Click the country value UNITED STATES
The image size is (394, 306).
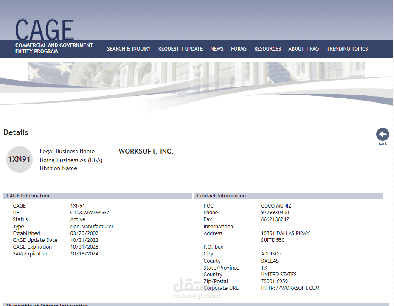click(x=279, y=274)
